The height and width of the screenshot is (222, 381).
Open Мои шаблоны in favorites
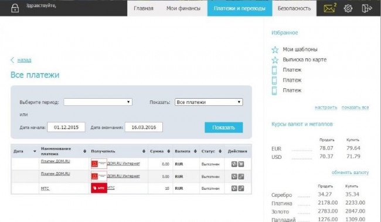pyautogui.click(x=300, y=50)
